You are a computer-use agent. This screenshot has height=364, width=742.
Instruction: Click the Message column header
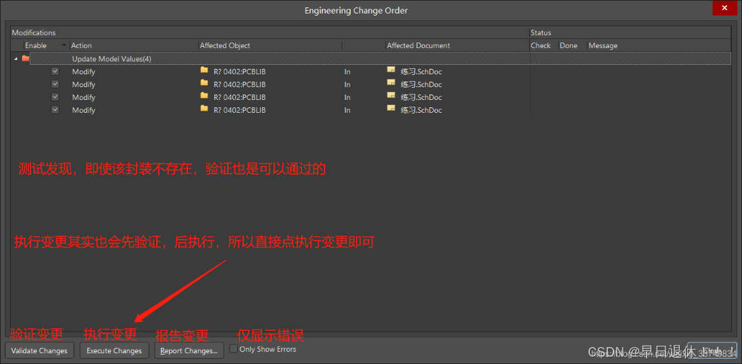tap(659, 45)
